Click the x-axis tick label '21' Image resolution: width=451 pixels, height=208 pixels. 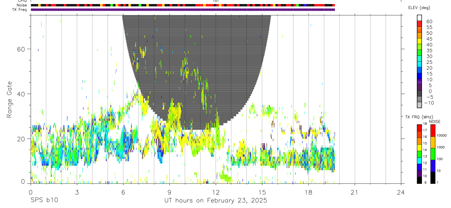[355, 192]
